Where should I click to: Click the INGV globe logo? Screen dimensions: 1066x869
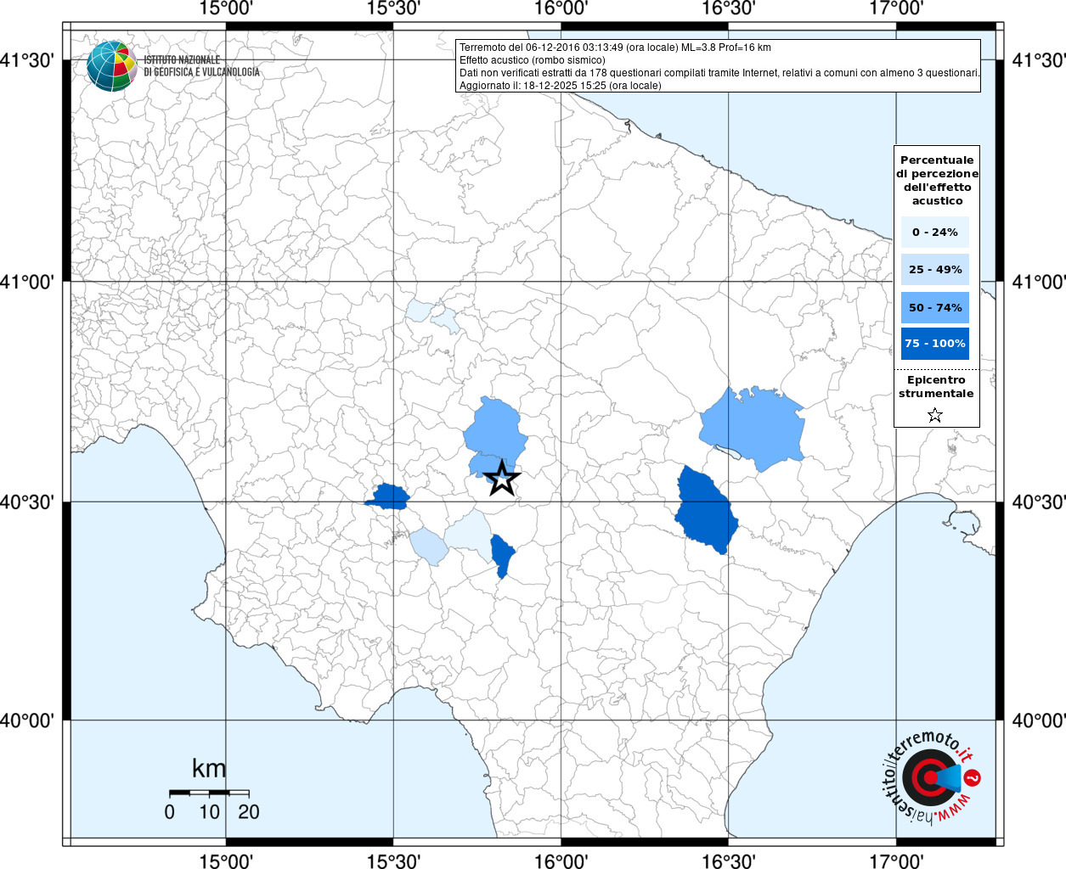tap(111, 65)
